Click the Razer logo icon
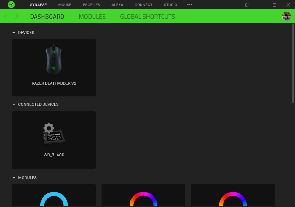The image size is (295, 207). tap(11, 5)
